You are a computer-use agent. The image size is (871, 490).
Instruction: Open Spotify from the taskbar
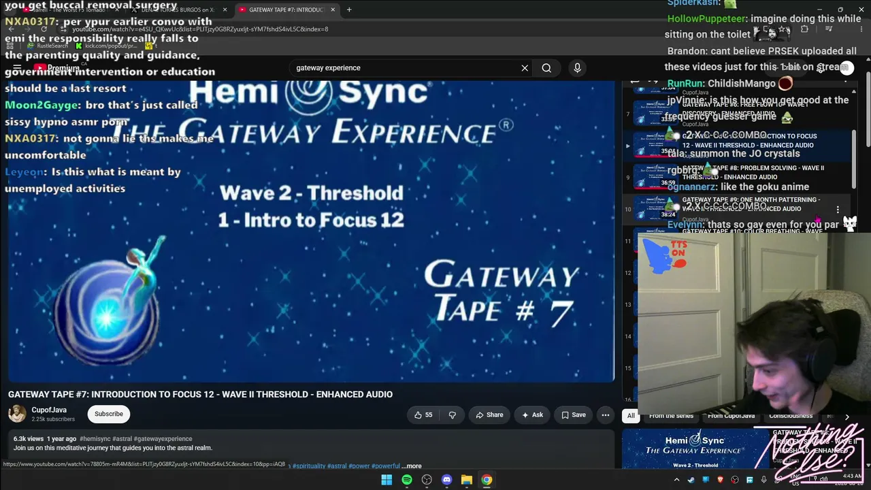click(406, 480)
